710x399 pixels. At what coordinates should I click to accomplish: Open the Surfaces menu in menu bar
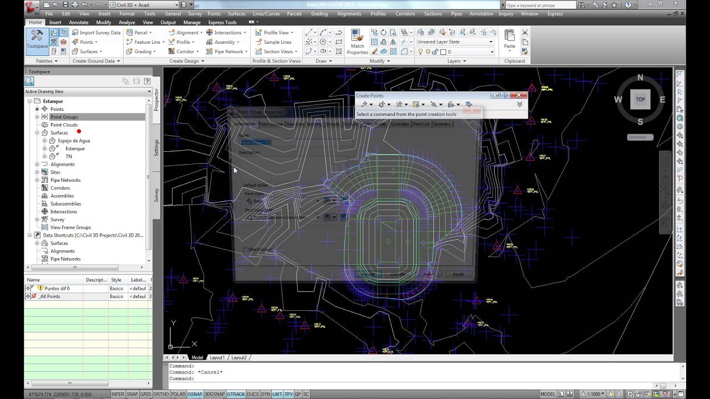click(x=237, y=14)
